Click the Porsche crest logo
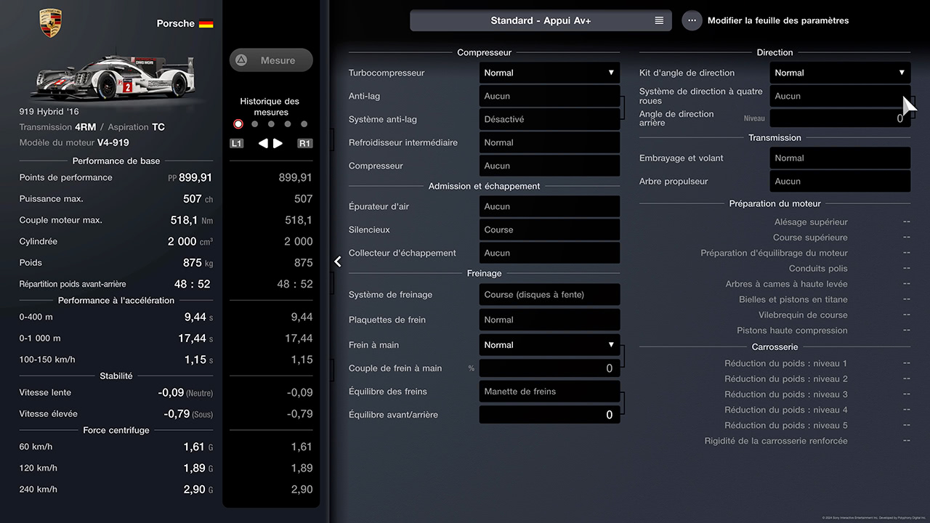 [50, 23]
